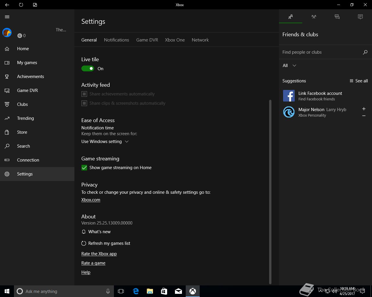Click the Facebook logo icon
The width and height of the screenshot is (372, 297).
pos(289,96)
